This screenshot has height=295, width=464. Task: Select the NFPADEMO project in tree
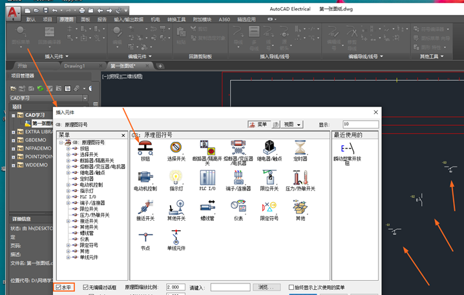(x=38, y=148)
